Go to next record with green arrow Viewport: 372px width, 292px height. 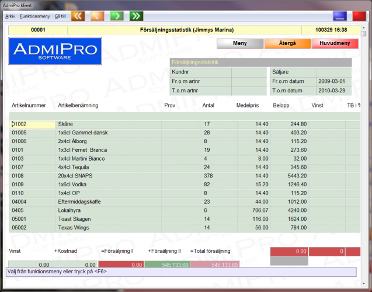(x=117, y=16)
